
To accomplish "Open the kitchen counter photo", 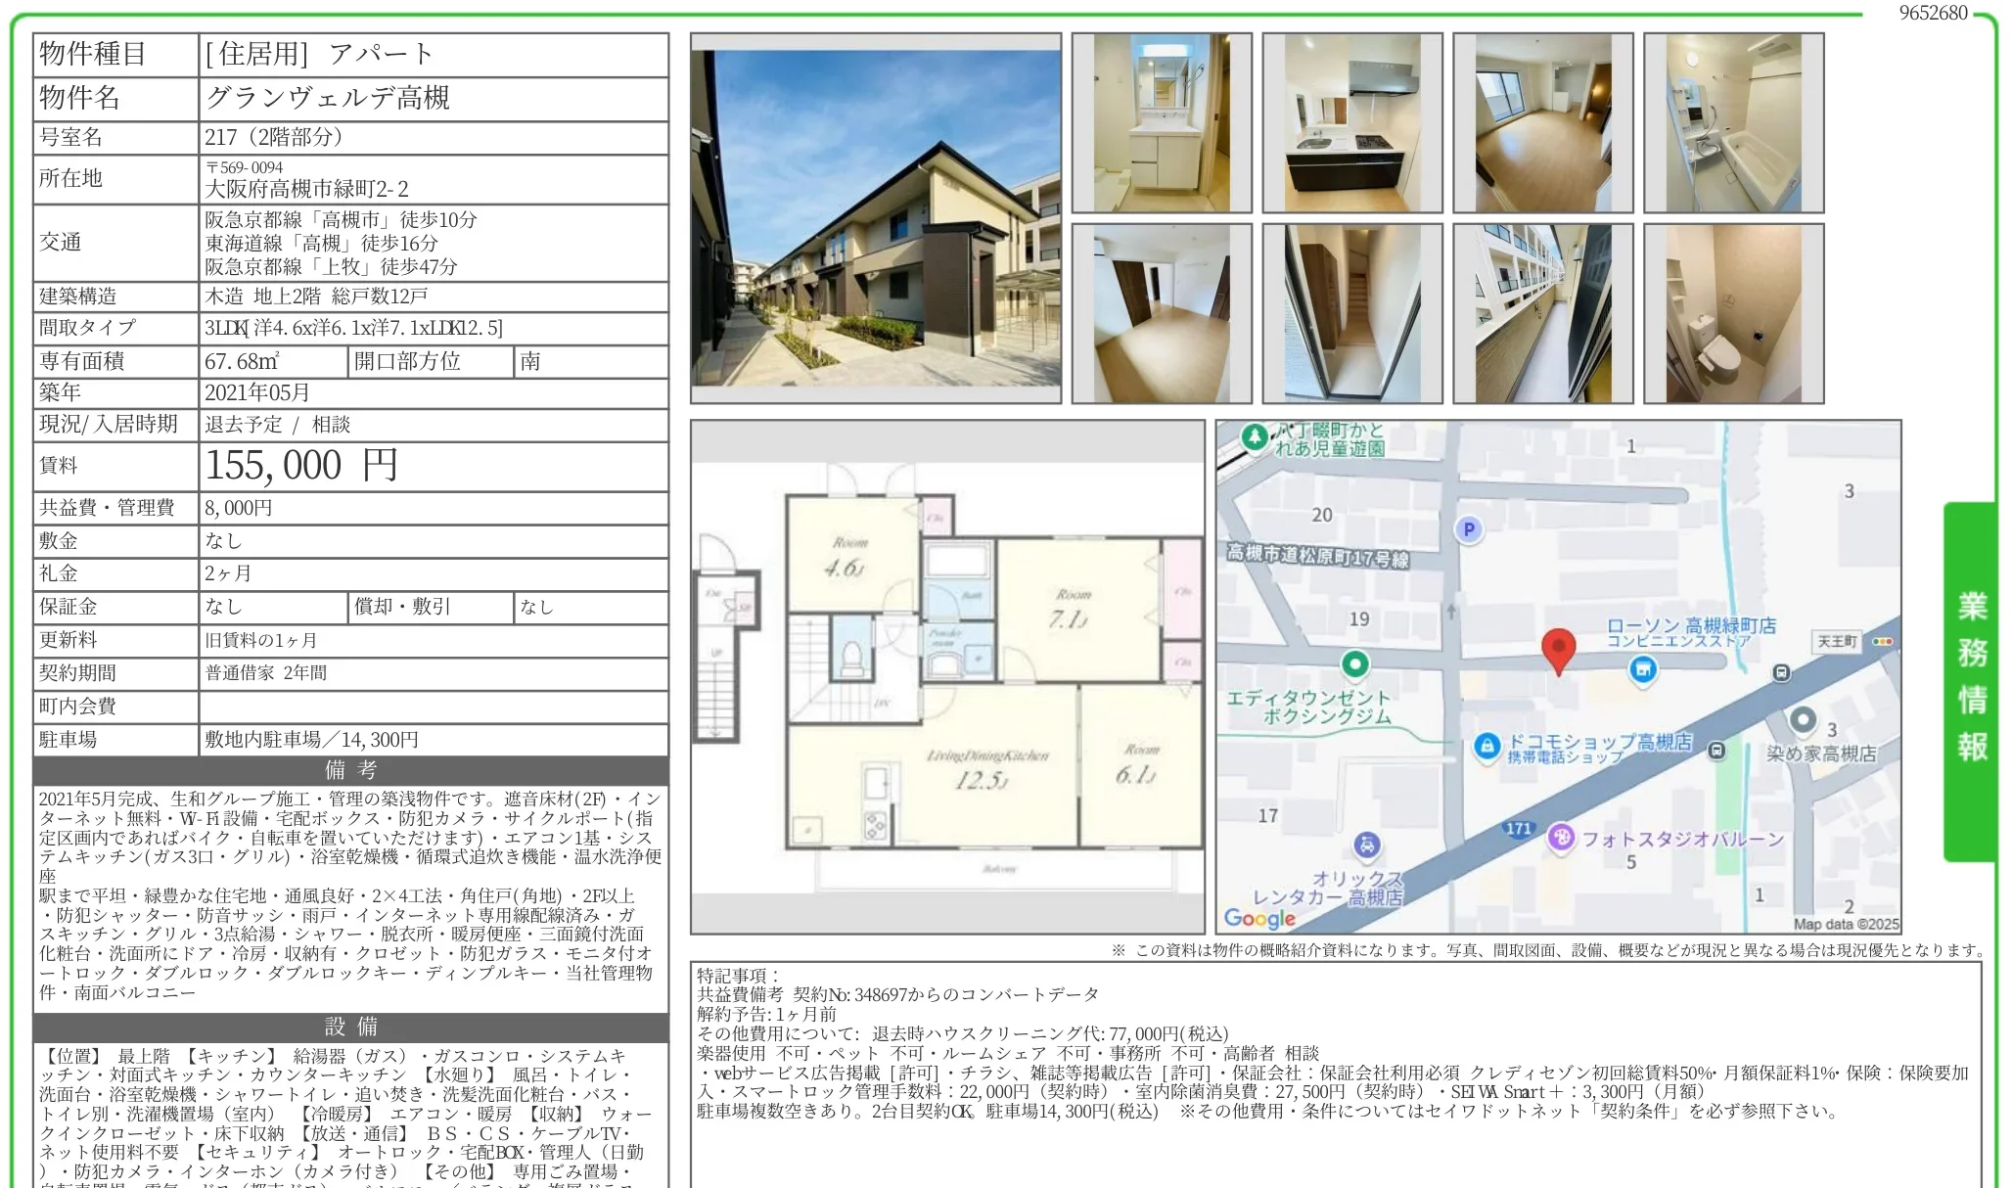I will click(x=1352, y=123).
